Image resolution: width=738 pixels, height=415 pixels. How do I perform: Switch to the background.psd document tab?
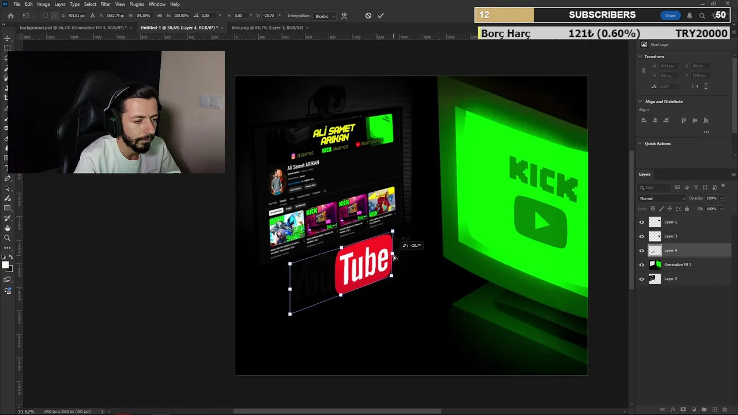tap(73, 28)
